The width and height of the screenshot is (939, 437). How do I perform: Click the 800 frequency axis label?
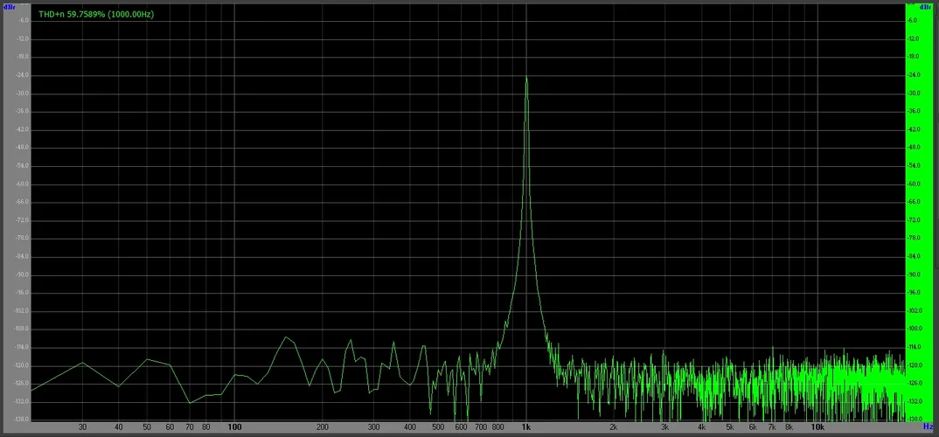pos(498,427)
